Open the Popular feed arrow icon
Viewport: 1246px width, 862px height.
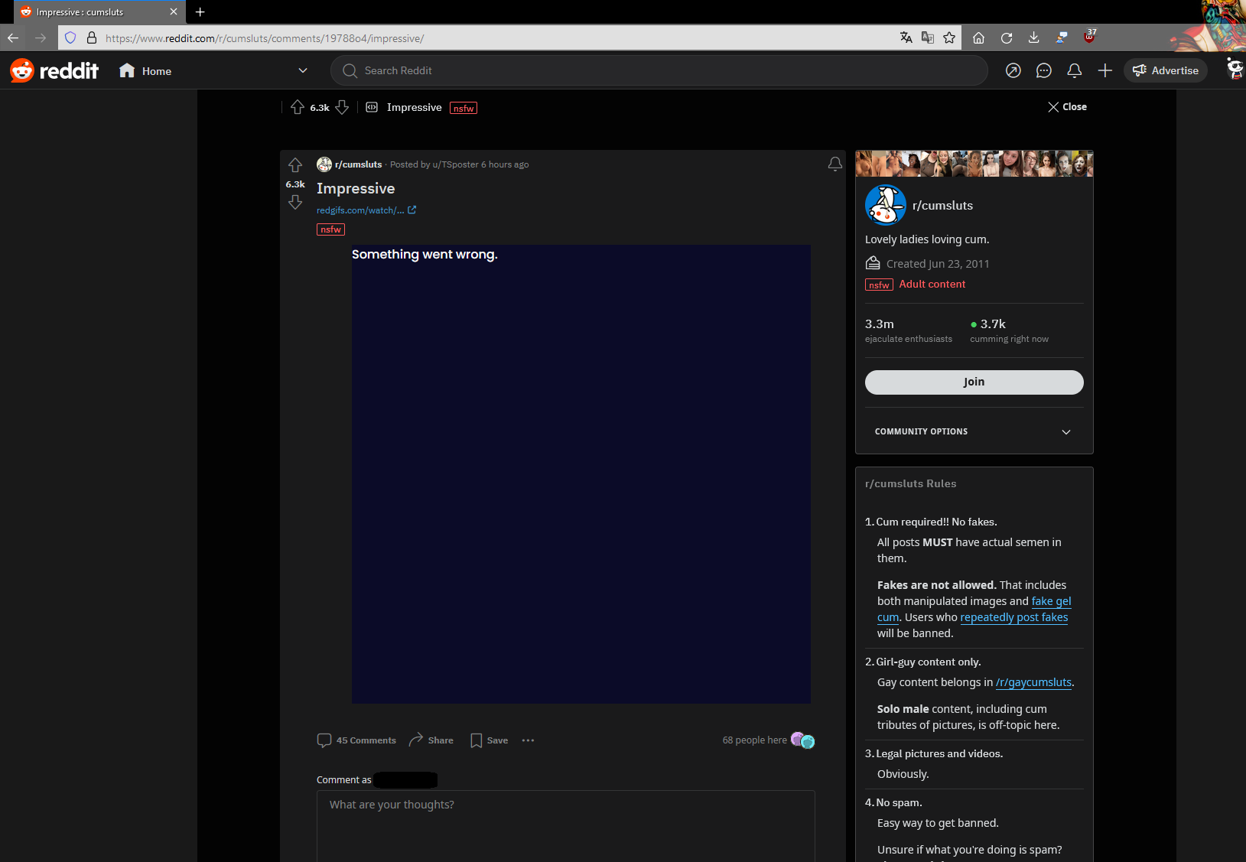(1013, 71)
